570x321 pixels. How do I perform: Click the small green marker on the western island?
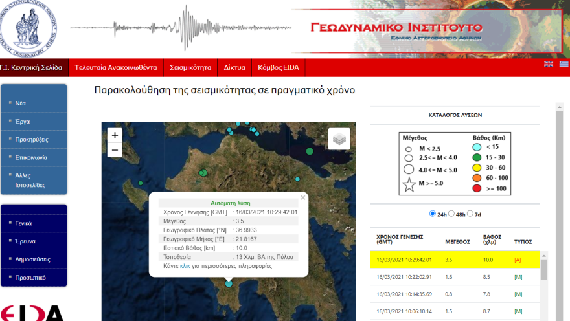[x=141, y=183]
